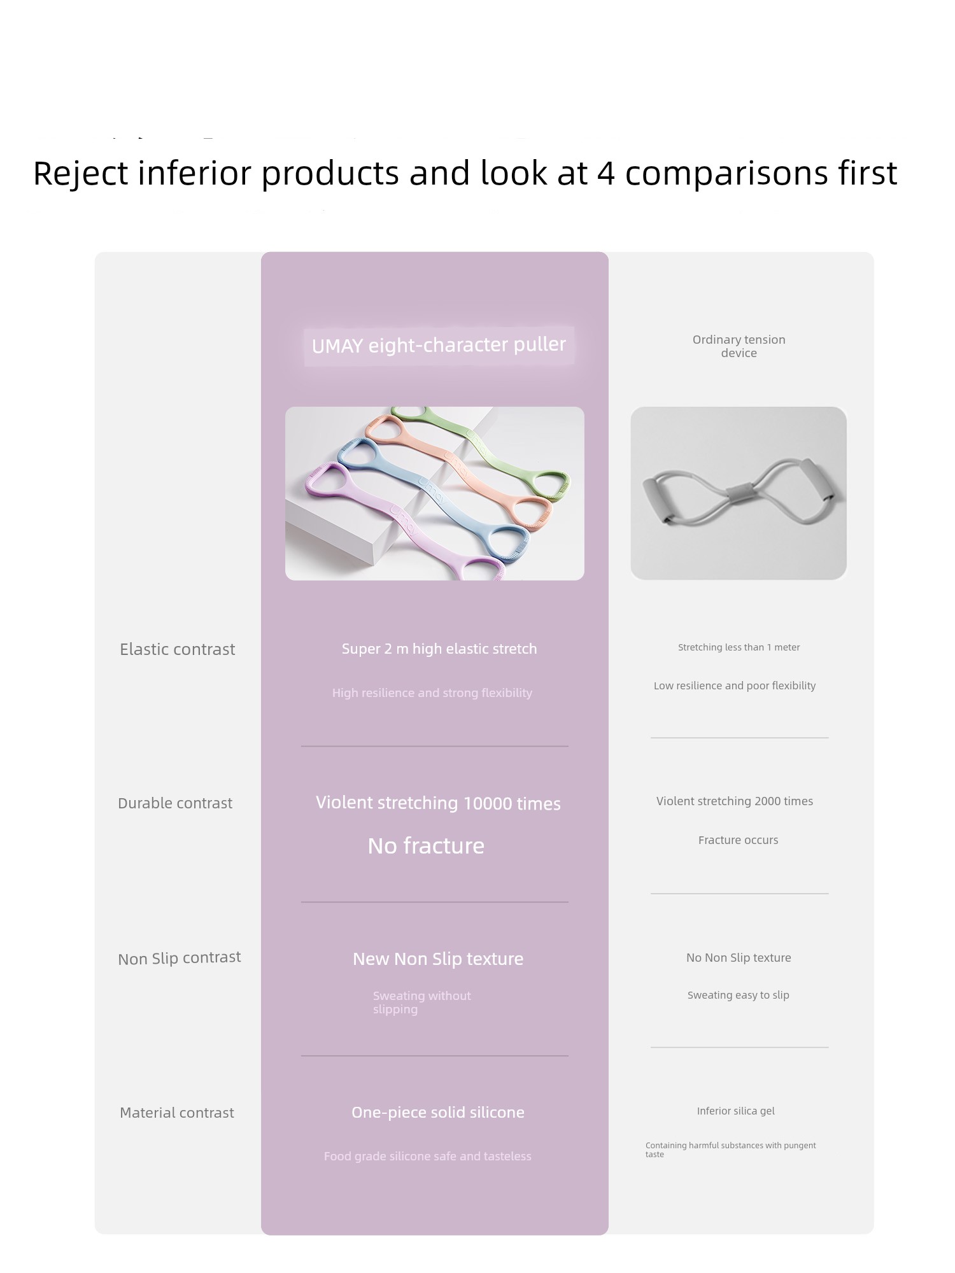Click the UMAY eight-character puller title
Image resolution: width=955 pixels, height=1273 pixels.
(439, 346)
